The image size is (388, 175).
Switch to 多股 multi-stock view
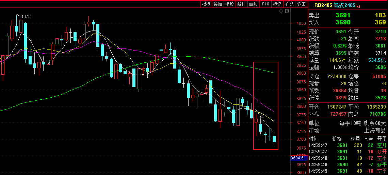pyautogui.click(x=229, y=4)
